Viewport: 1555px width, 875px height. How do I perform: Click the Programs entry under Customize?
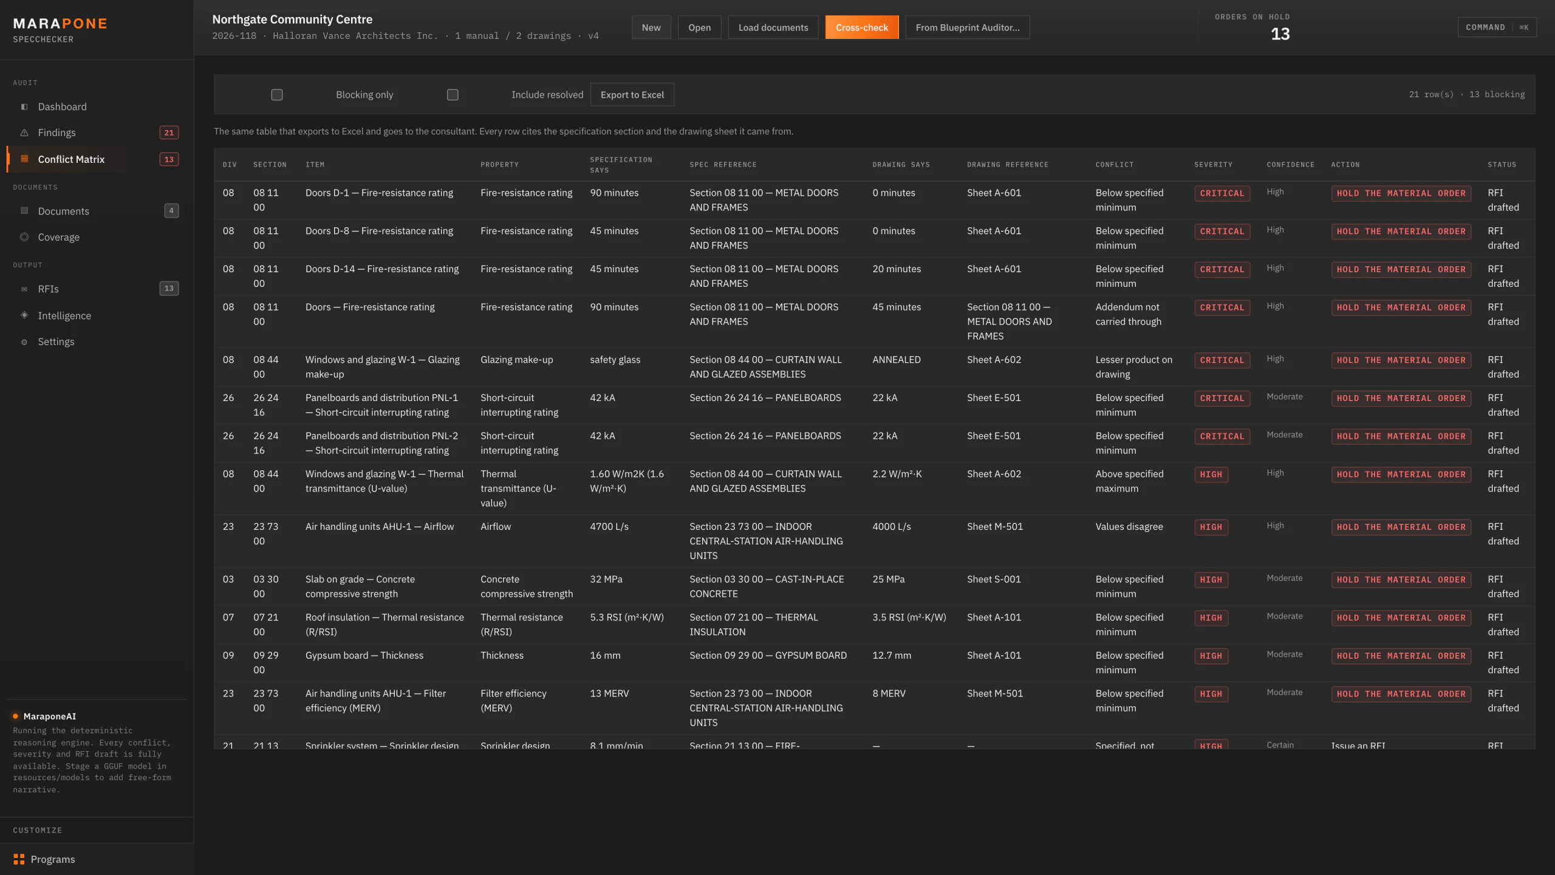[97, 859]
